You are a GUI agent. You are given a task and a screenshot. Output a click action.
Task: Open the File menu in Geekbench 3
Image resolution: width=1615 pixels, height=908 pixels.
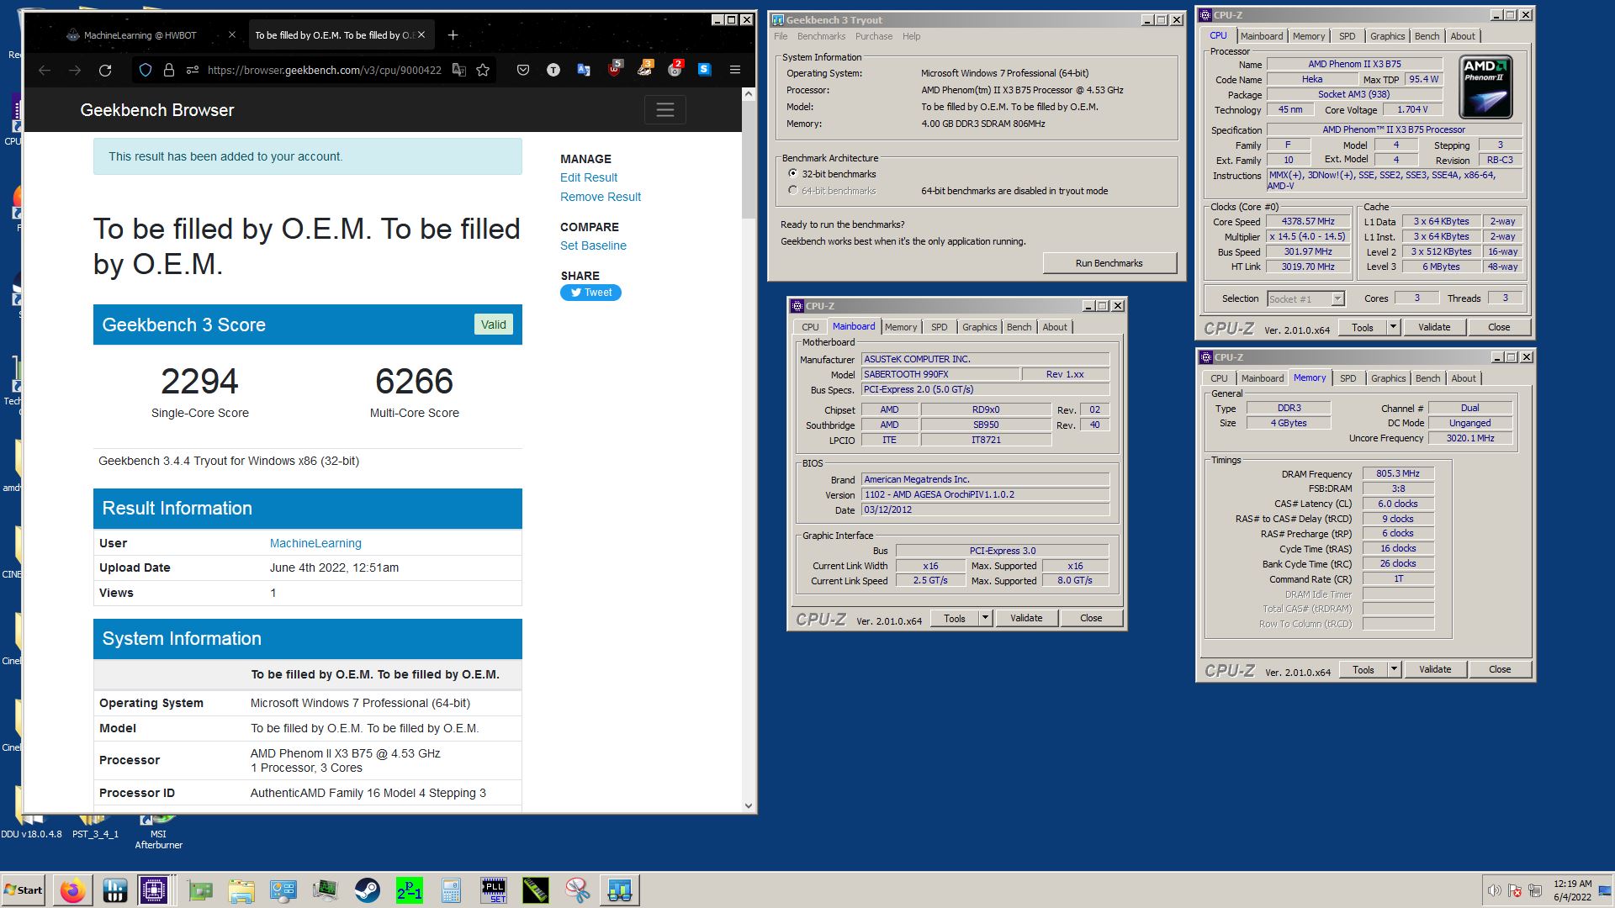pyautogui.click(x=781, y=36)
